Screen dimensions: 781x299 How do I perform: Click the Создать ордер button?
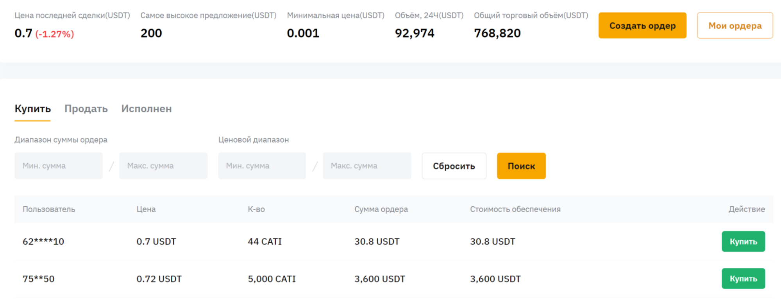pos(642,25)
